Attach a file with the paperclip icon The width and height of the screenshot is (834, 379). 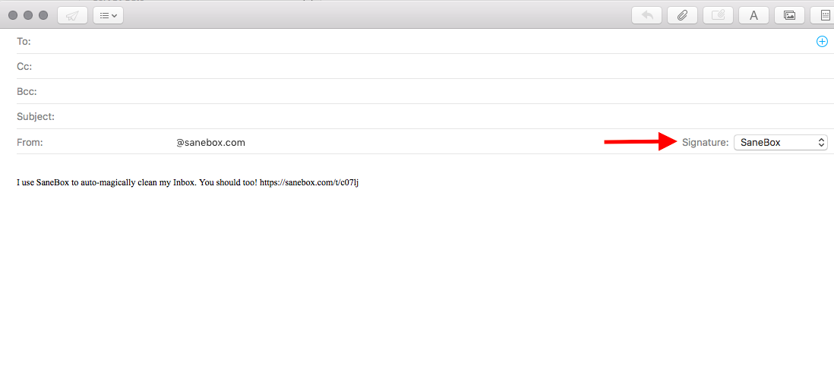click(682, 15)
